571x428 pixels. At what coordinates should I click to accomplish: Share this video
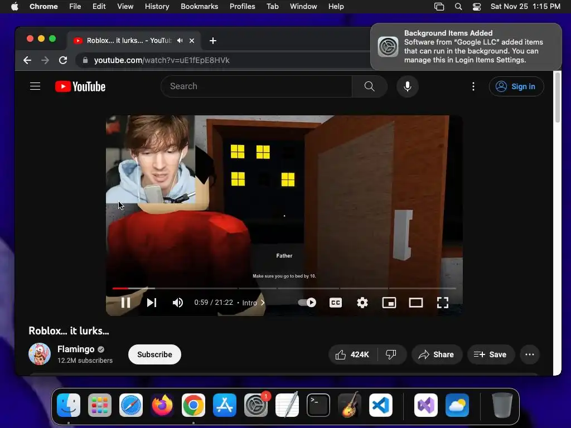[437, 354]
